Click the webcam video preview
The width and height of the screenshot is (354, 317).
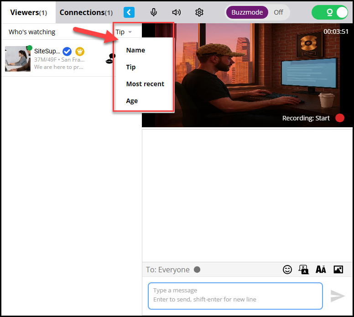tap(247, 75)
